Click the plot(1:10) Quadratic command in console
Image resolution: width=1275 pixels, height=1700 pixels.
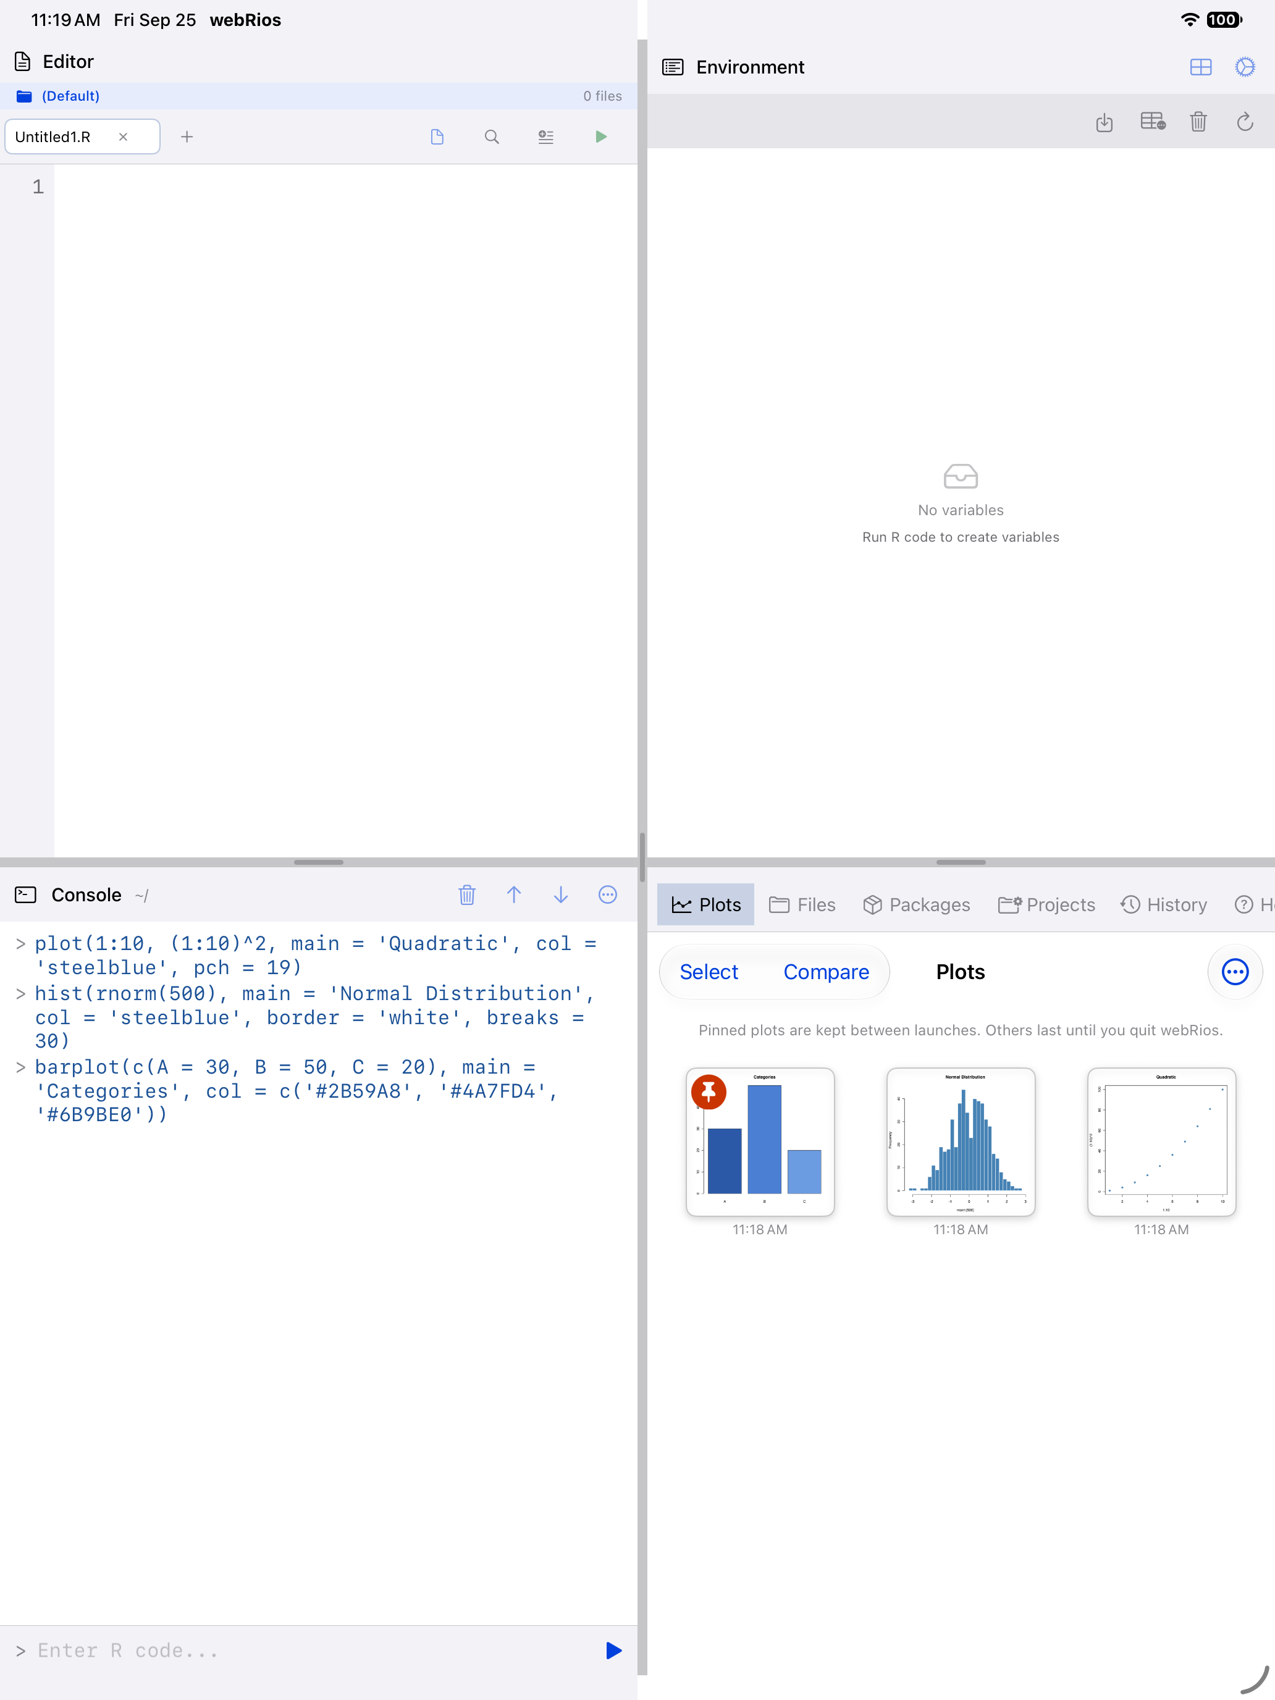point(315,955)
